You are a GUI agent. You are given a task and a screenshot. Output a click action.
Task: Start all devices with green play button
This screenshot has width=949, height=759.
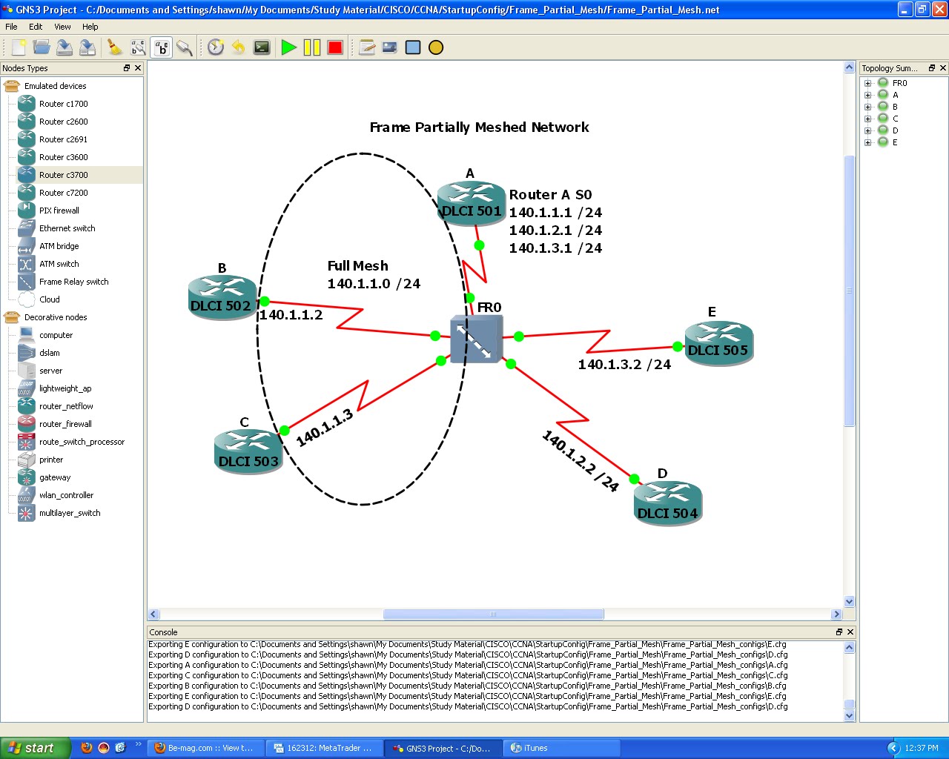coord(289,47)
